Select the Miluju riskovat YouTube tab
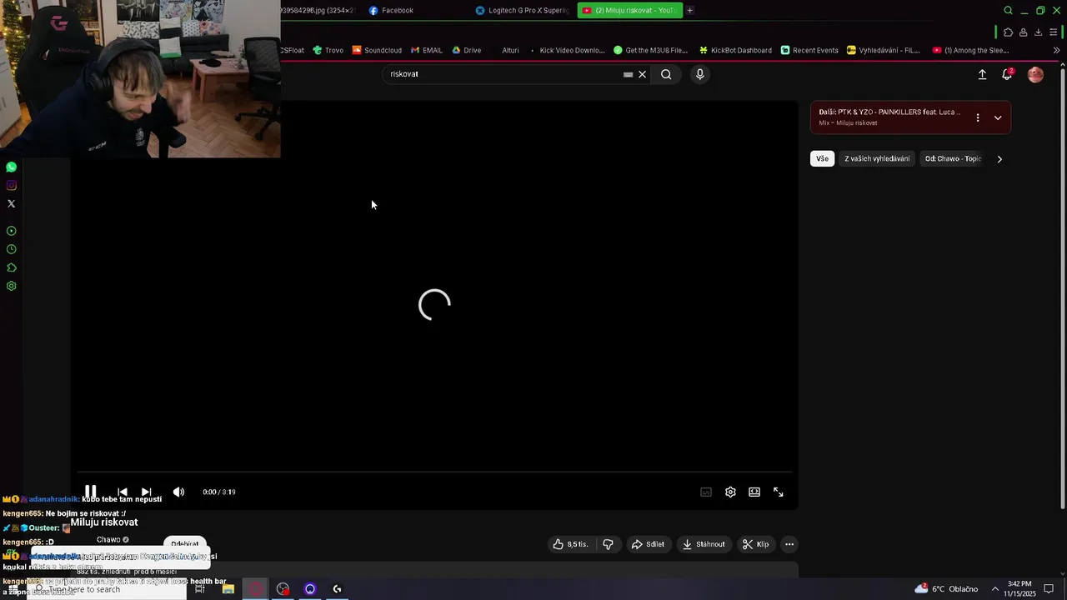 (x=629, y=10)
